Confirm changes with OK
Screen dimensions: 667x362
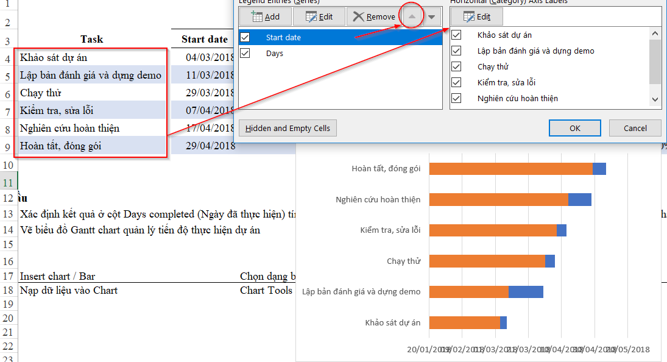click(574, 128)
